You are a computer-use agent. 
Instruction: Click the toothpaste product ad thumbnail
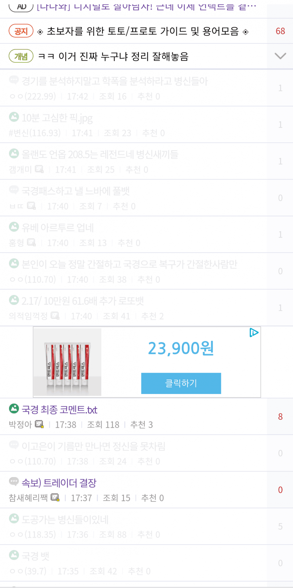[x=68, y=362]
